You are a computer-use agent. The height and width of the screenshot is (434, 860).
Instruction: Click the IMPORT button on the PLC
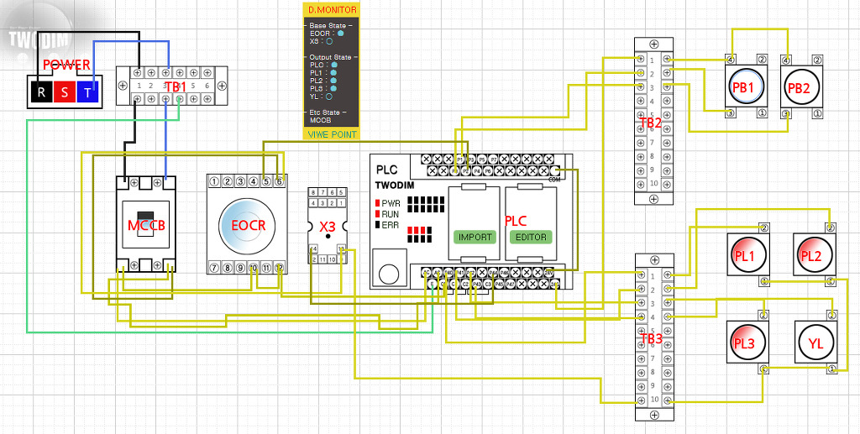475,238
